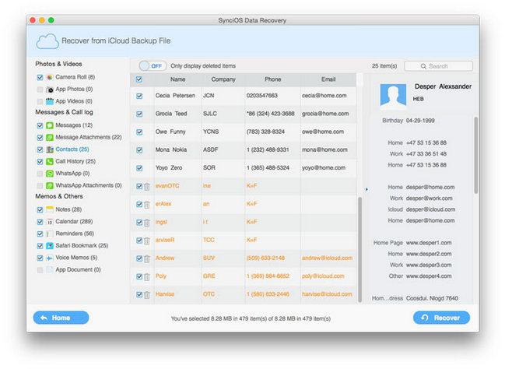This screenshot has height=369, width=505.
Task: Click the App Videos clapperboard icon
Action: click(x=50, y=101)
